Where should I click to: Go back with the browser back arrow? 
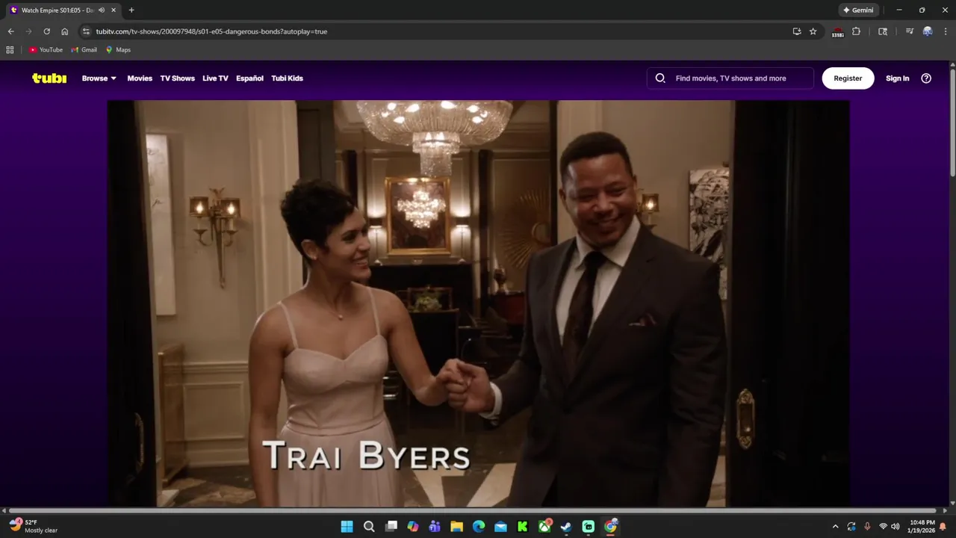click(10, 31)
